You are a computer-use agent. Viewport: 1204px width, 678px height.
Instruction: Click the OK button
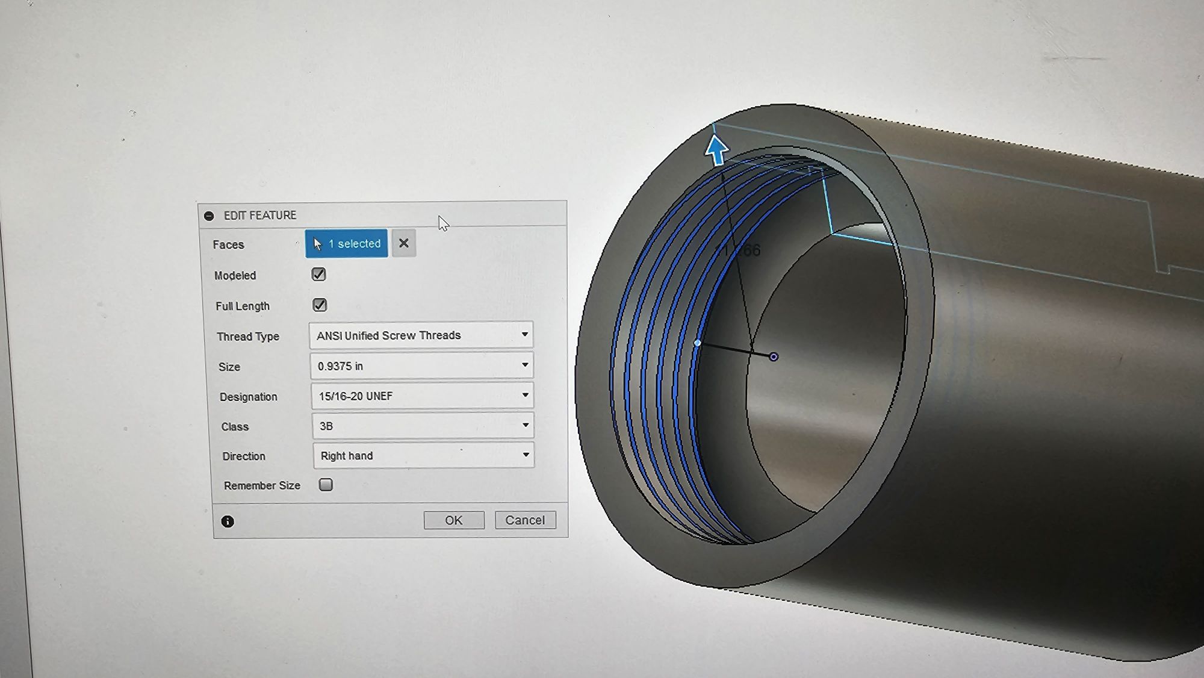coord(454,520)
